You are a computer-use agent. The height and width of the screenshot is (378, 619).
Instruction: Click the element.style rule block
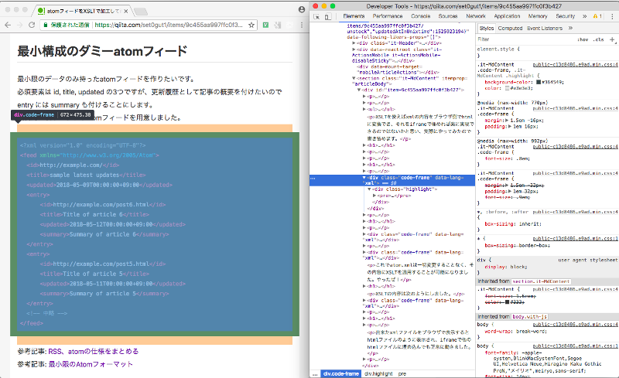coord(547,52)
